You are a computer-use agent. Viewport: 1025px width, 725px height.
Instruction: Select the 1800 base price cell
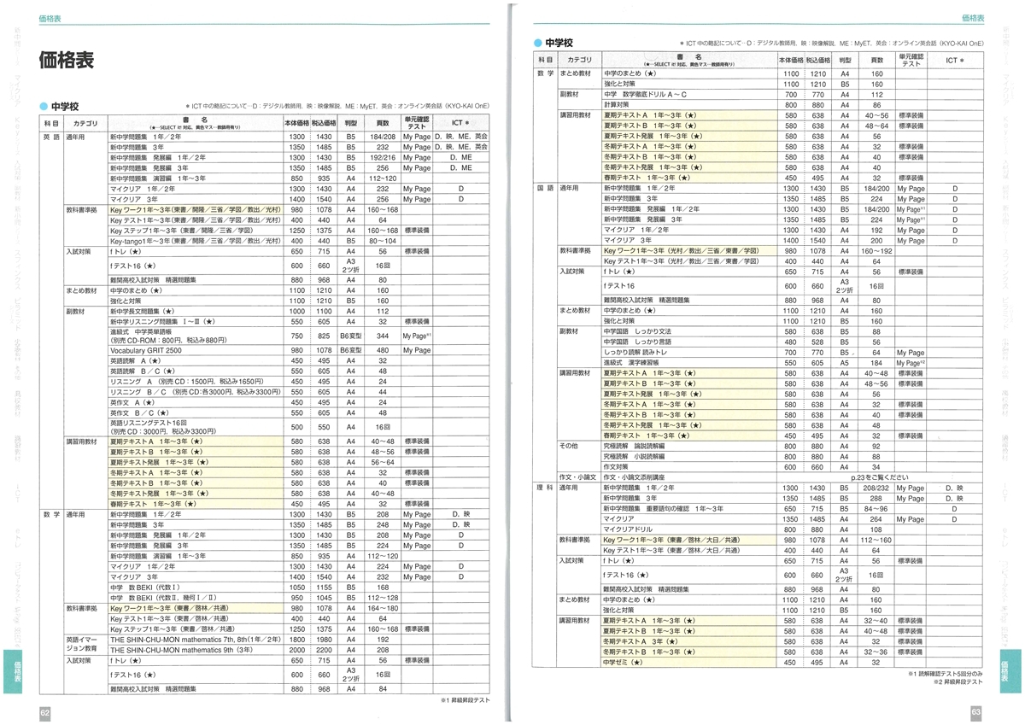tap(296, 639)
